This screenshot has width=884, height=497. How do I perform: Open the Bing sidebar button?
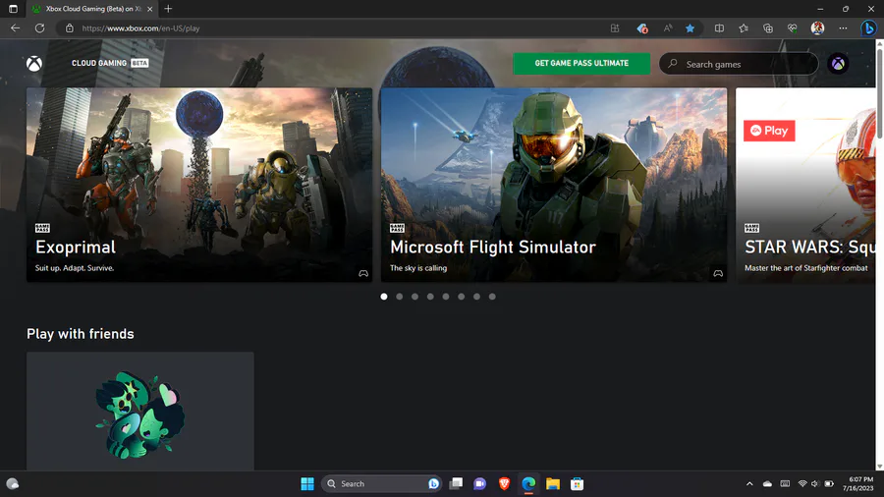click(869, 28)
